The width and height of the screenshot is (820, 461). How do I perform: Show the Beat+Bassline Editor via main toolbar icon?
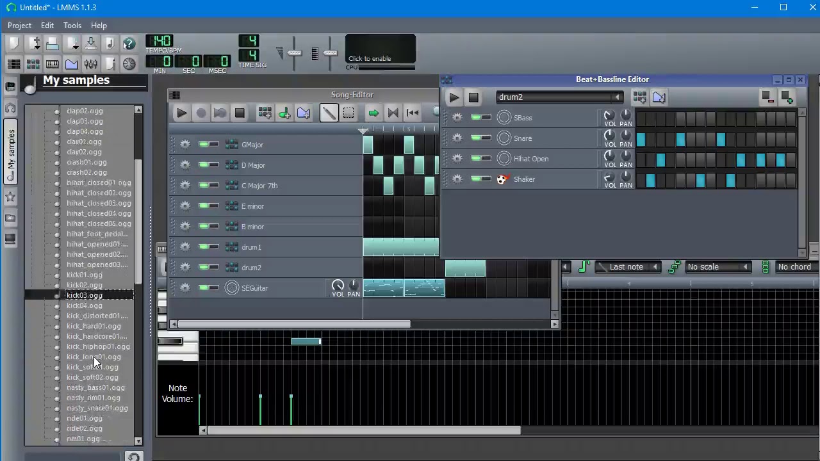[x=33, y=64]
